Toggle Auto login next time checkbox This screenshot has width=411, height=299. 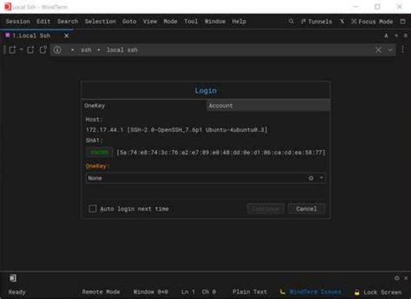coord(93,209)
